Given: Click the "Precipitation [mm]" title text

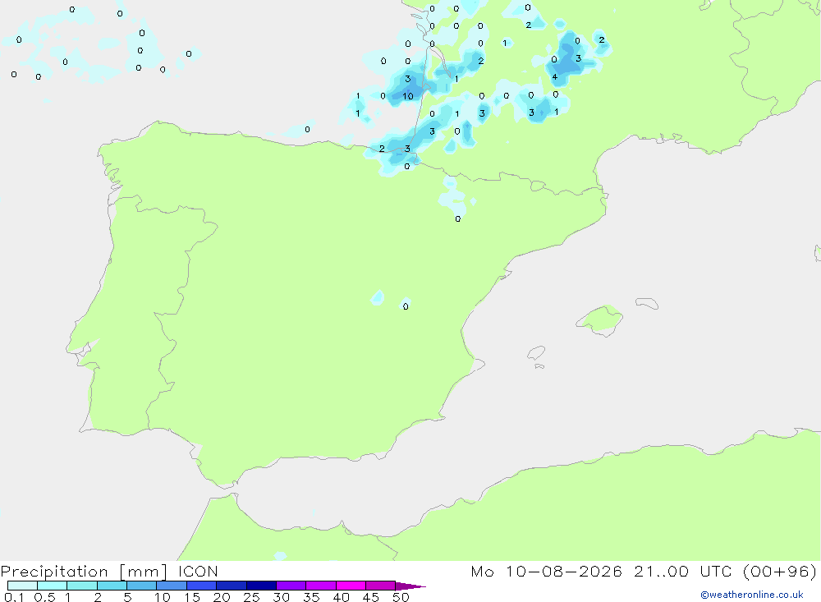Looking at the screenshot, I should click(x=84, y=572).
